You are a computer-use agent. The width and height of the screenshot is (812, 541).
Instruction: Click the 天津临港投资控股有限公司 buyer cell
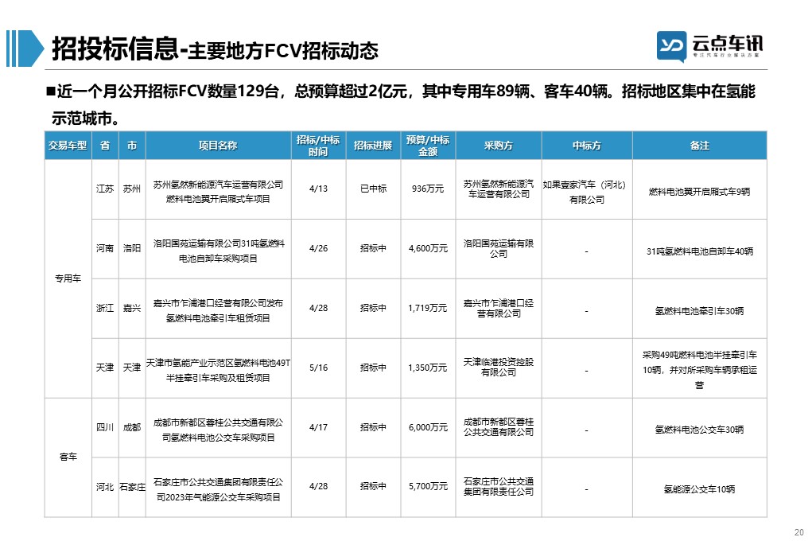[498, 367]
